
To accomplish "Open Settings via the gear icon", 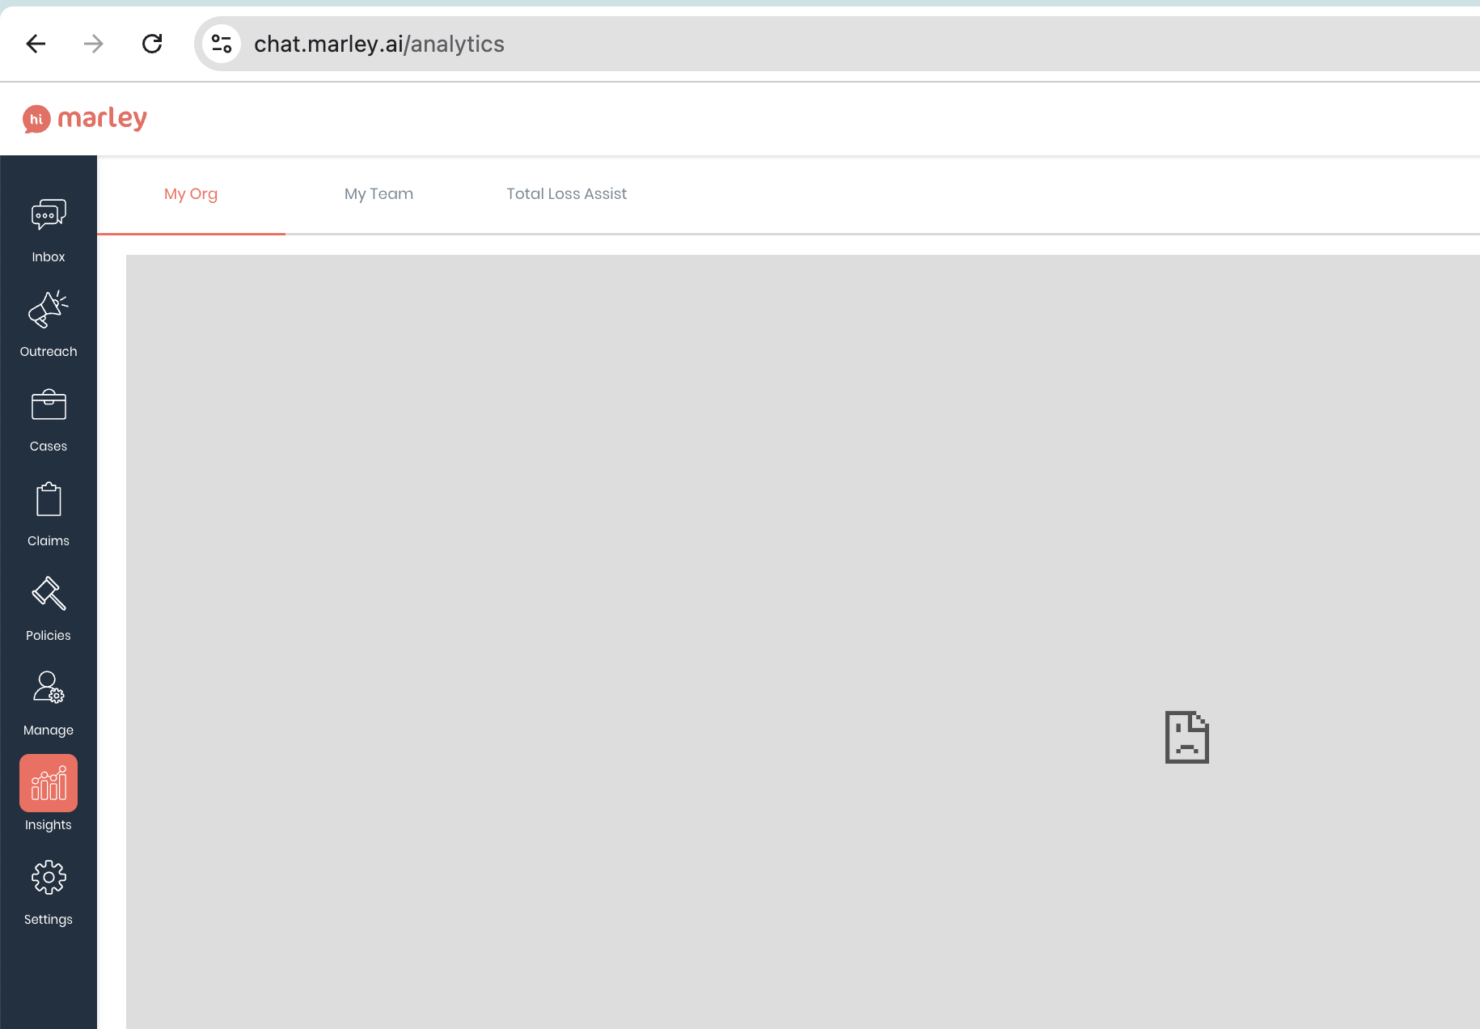I will pos(48,877).
